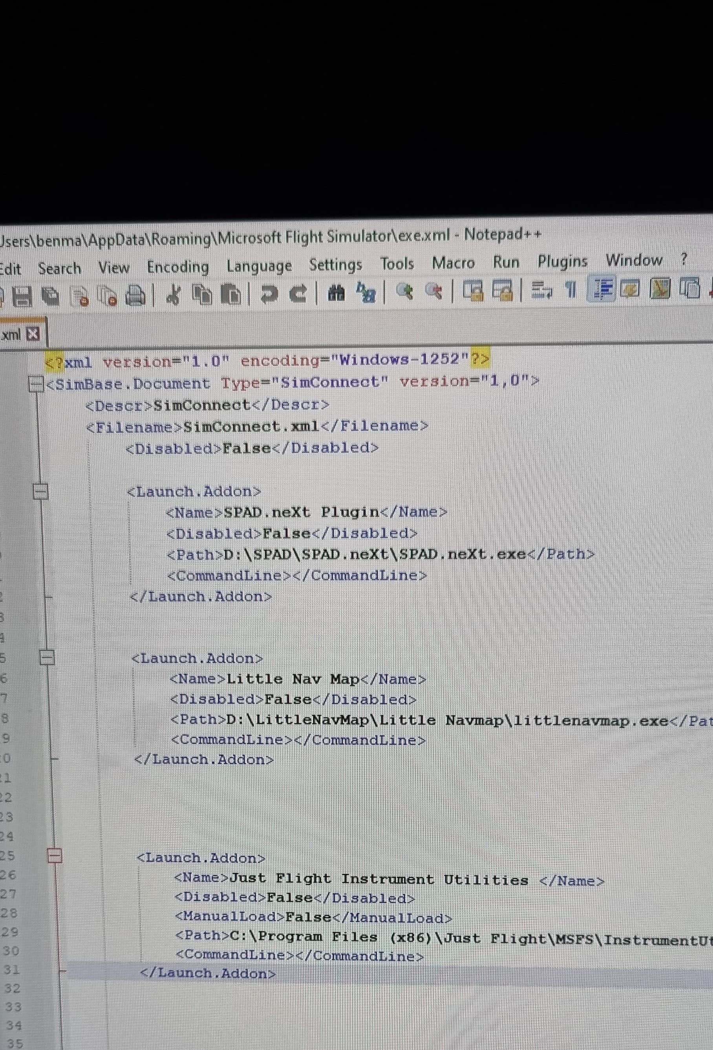This screenshot has height=1050, width=713.
Task: Collapse the SimBase.Document fold
Action: 35,383
